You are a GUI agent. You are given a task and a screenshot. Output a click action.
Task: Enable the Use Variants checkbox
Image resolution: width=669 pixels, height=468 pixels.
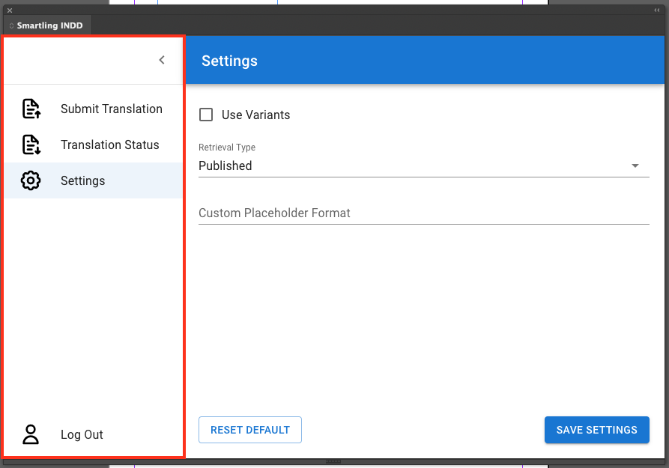(206, 115)
